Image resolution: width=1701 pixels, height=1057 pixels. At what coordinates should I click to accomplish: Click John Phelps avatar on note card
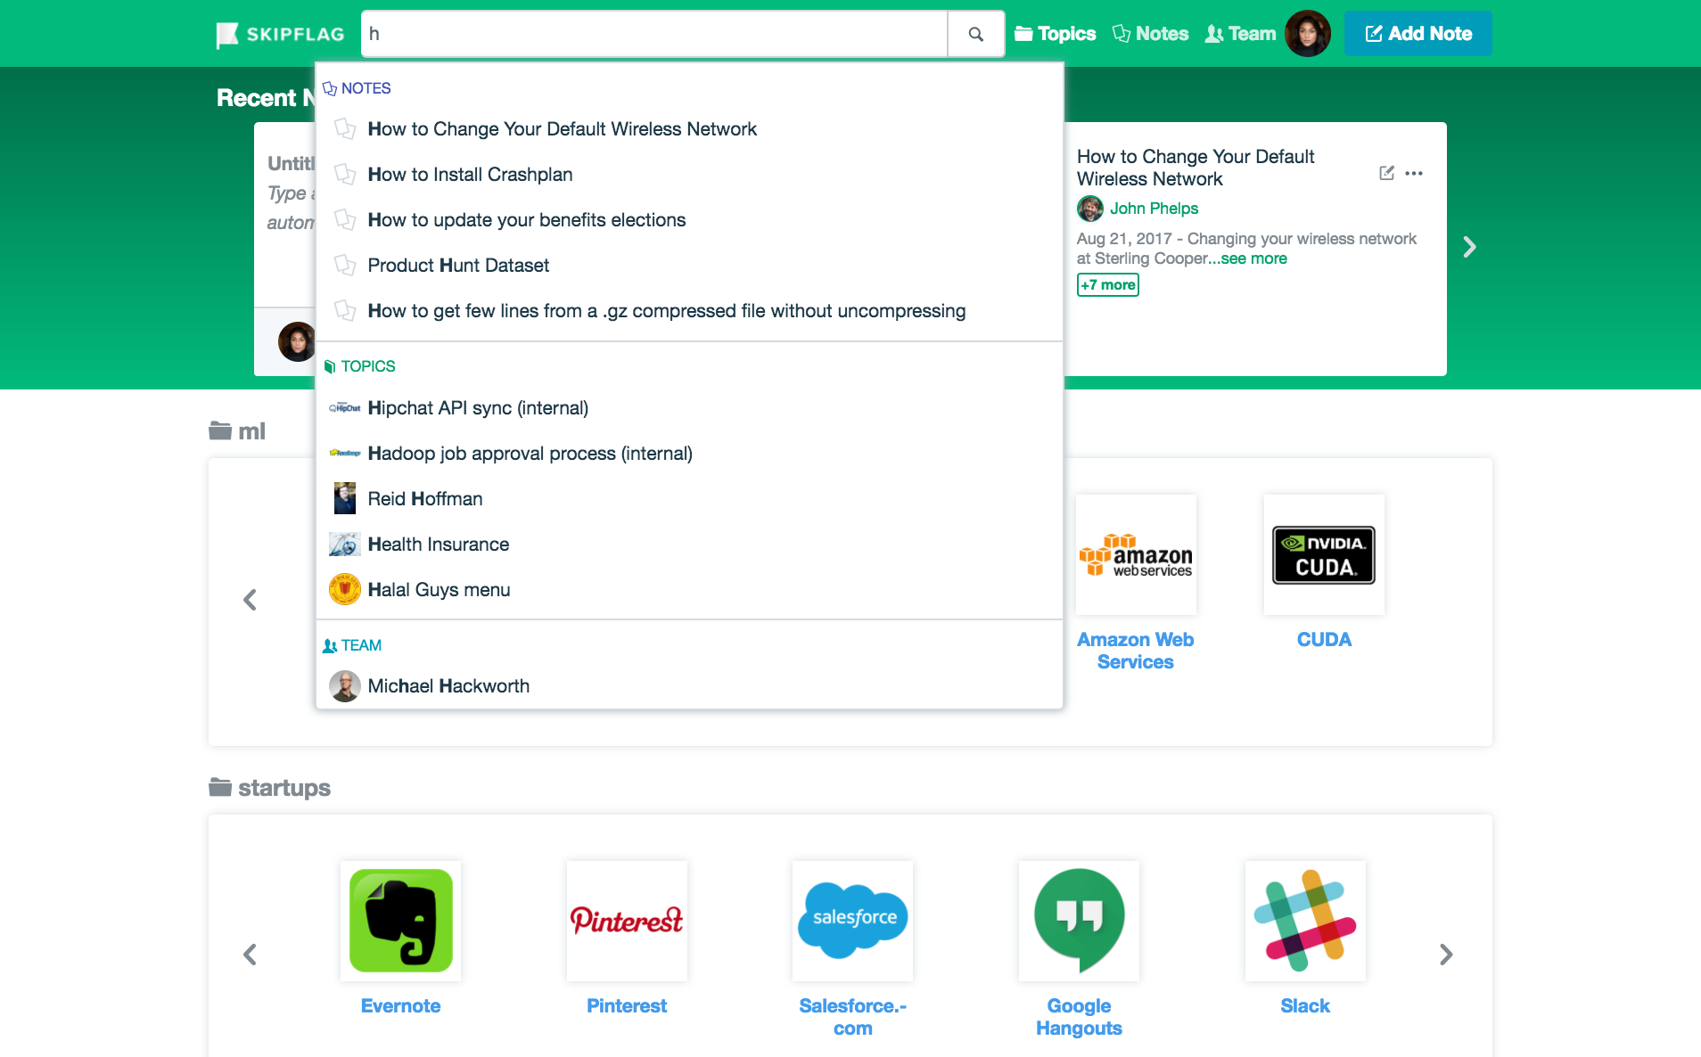[1090, 209]
